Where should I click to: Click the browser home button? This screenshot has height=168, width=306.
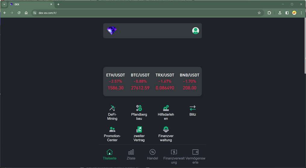point(26,13)
